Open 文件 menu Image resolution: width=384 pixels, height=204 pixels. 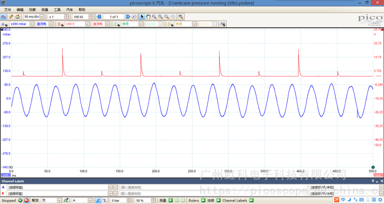click(x=8, y=10)
